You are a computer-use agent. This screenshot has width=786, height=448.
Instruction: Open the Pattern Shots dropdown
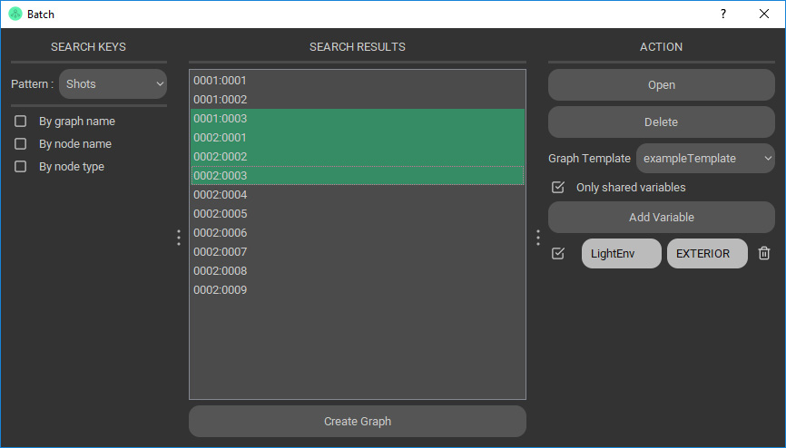point(113,84)
